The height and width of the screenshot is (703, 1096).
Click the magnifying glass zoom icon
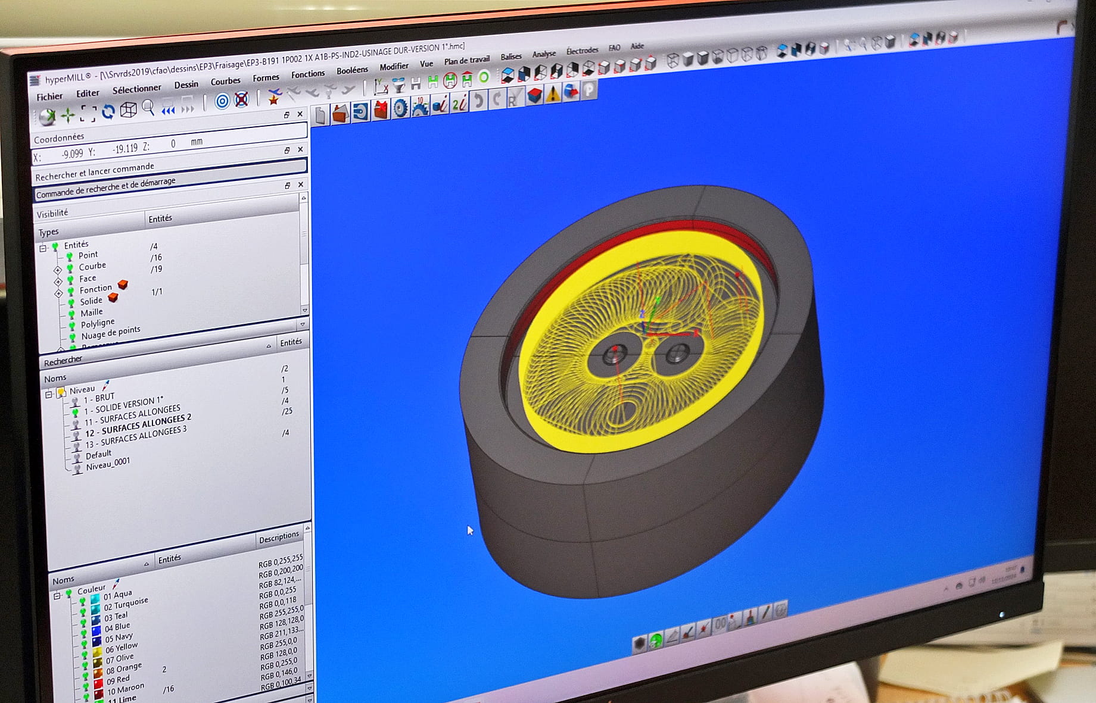(x=148, y=108)
